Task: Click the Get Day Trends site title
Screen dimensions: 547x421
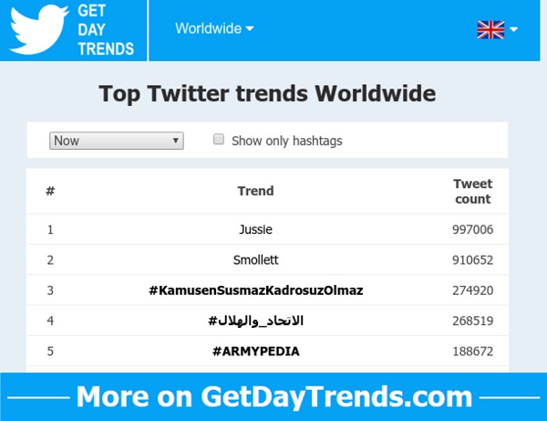Action: [106, 29]
